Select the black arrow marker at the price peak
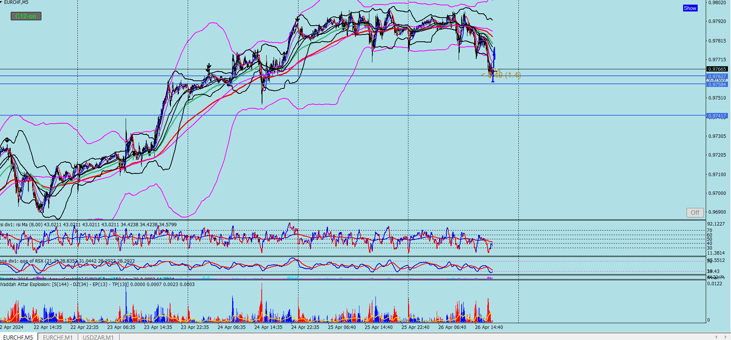Screen dimensions: 731x340 298,19
